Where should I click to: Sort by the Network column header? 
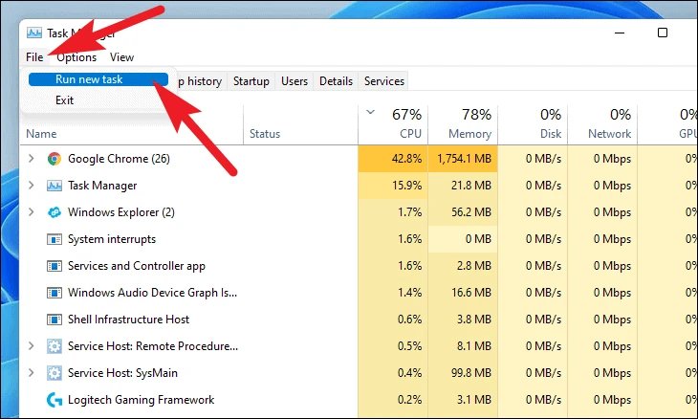(602, 125)
